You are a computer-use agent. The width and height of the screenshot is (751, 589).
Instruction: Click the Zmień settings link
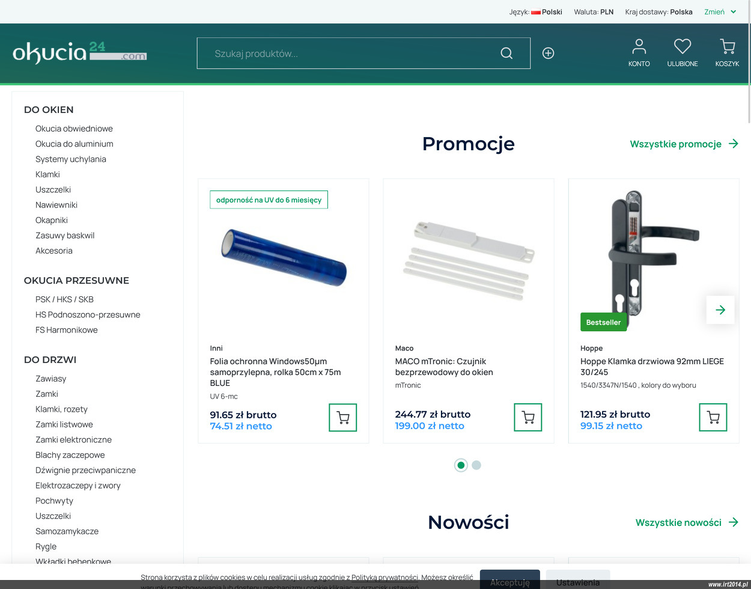(x=714, y=12)
